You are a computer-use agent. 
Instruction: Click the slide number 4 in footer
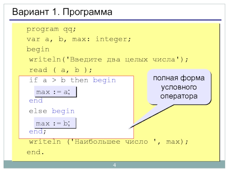coord(114,165)
